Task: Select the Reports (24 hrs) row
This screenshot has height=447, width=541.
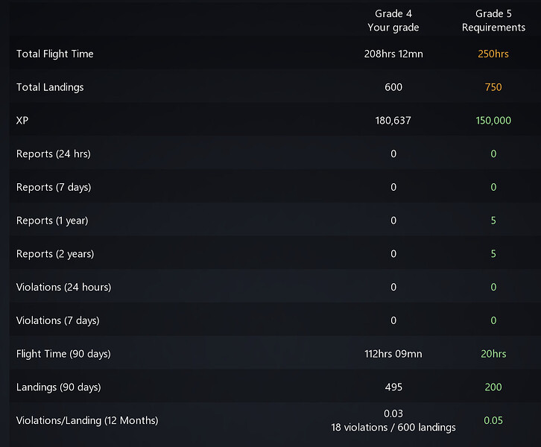Action: click(54, 153)
